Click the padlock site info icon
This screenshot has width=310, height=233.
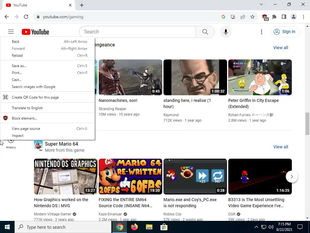click(38, 17)
